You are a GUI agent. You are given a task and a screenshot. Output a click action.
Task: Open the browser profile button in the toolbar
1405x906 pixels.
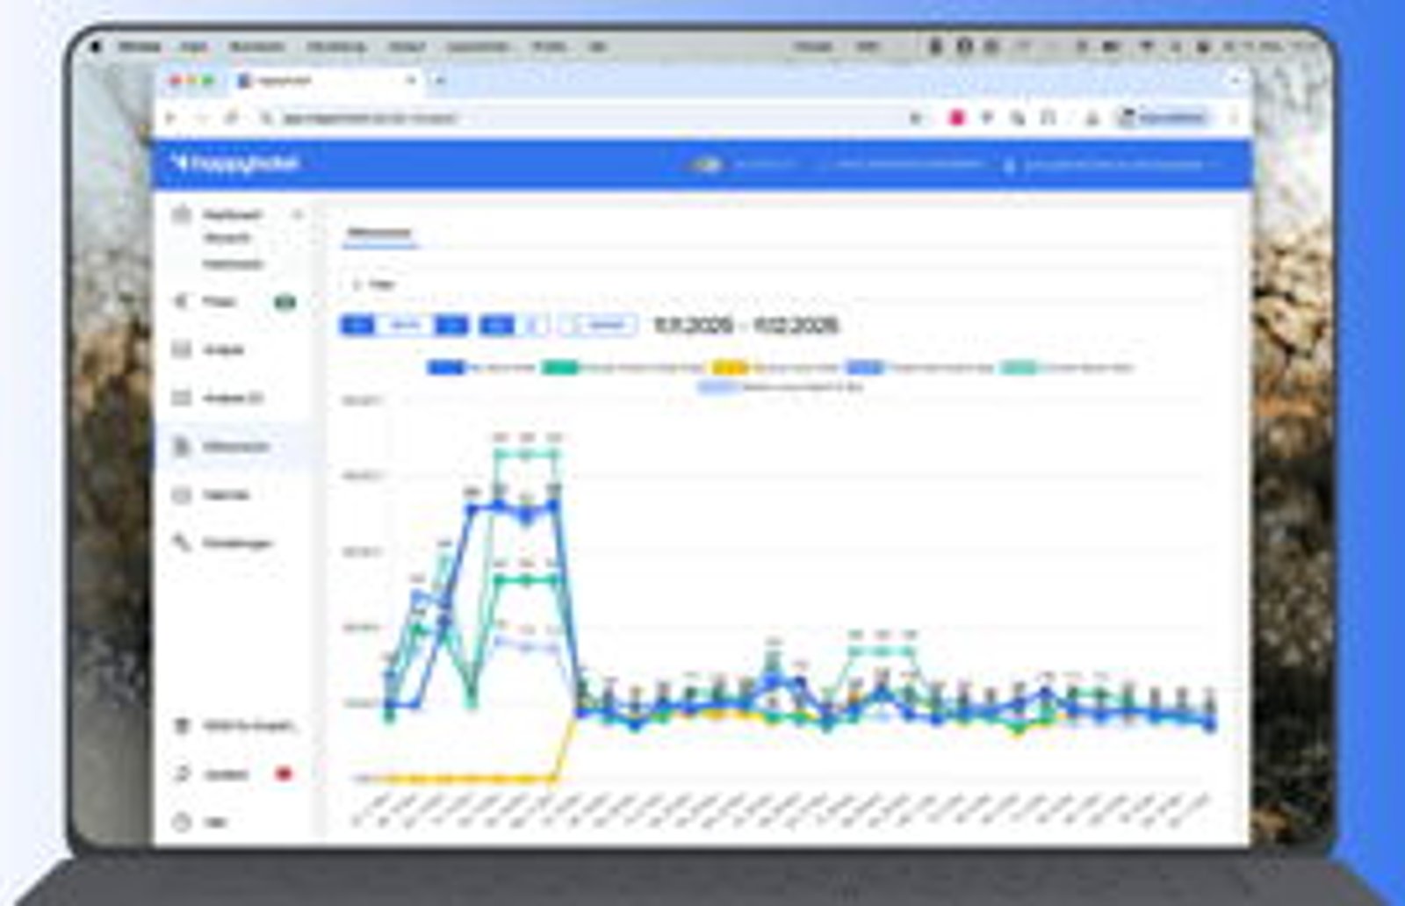[1164, 118]
